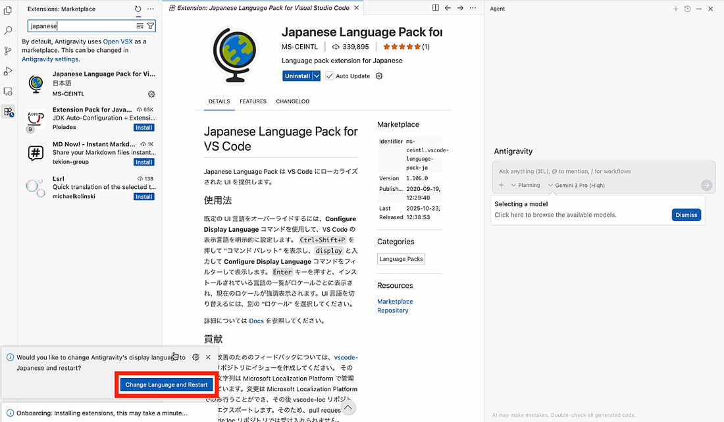The width and height of the screenshot is (724, 422).
Task: Open the Planning mode dropdown
Action: pos(525,185)
